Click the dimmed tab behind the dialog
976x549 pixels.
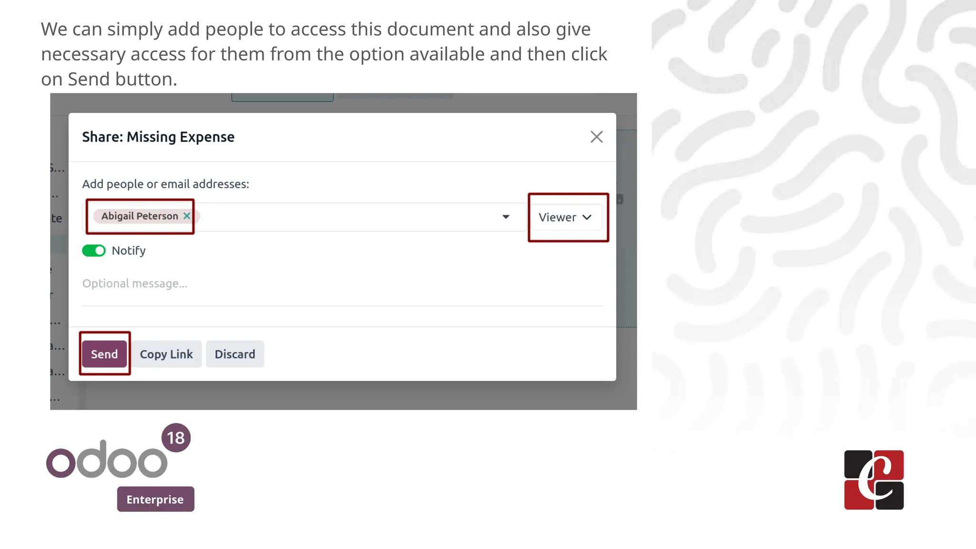point(282,97)
